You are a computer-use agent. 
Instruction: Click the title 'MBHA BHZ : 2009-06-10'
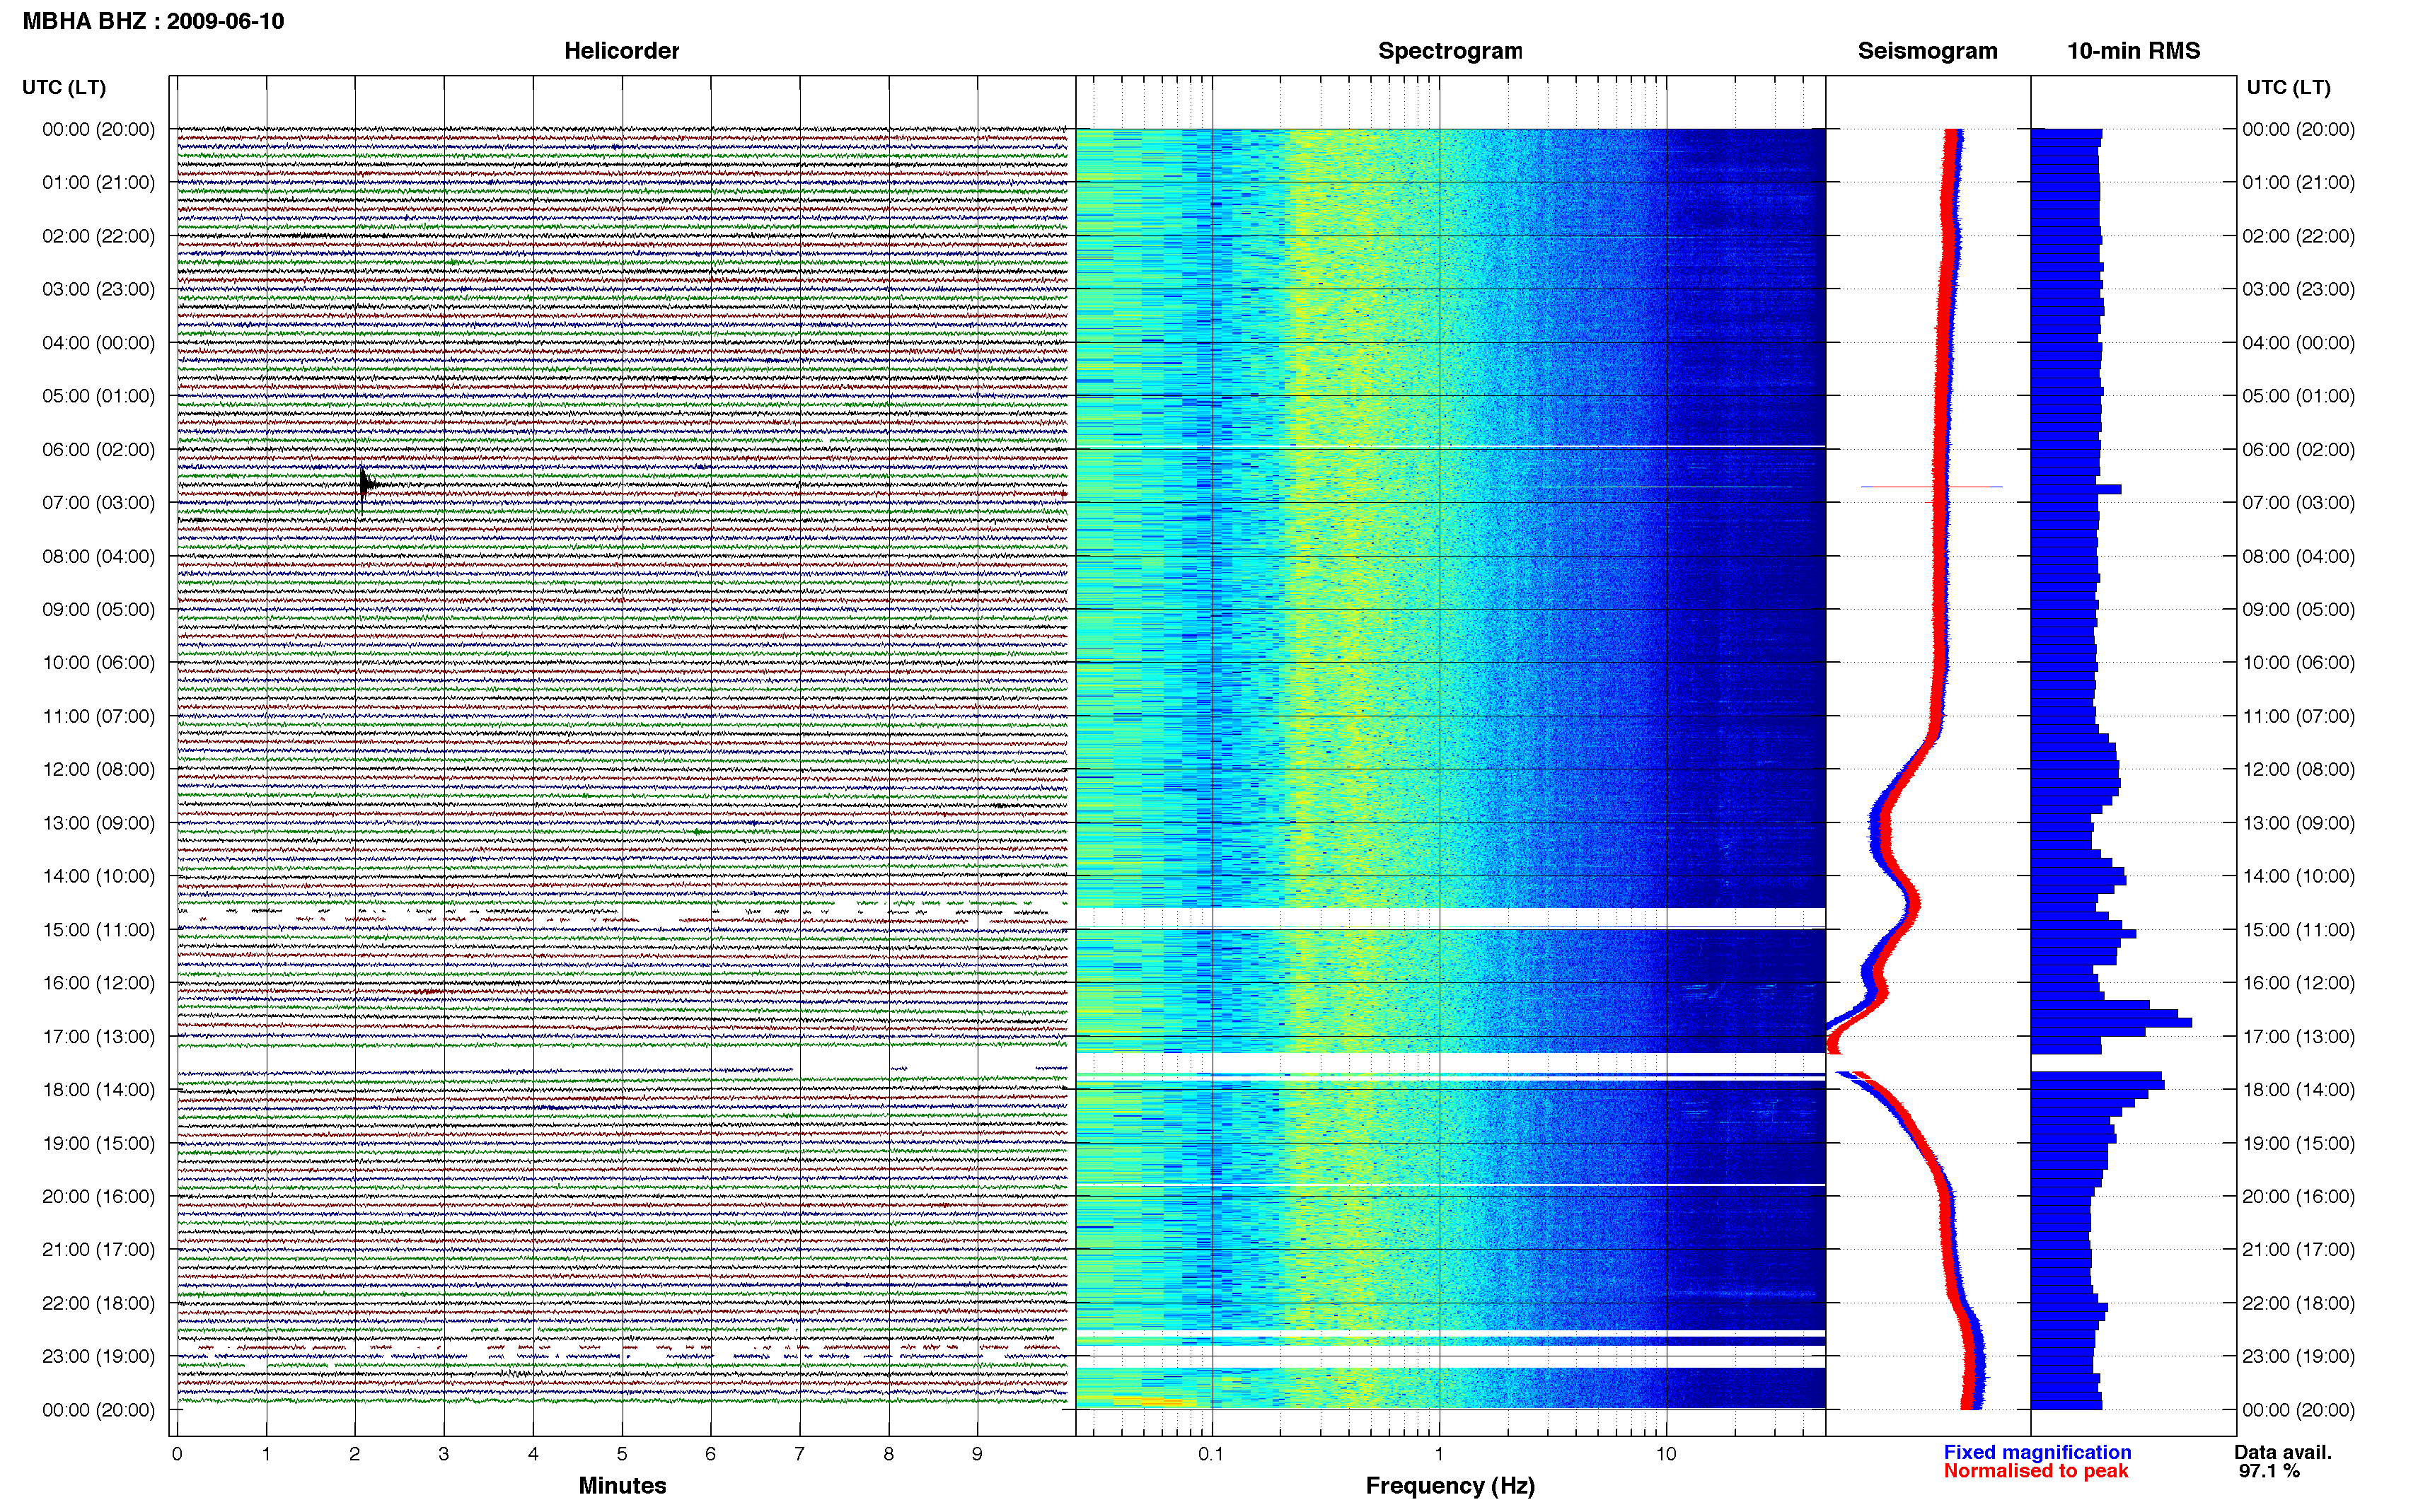[153, 21]
